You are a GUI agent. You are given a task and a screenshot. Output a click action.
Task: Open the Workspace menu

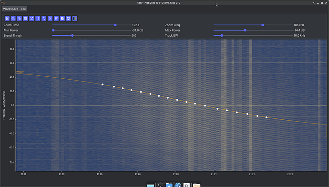pyautogui.click(x=10, y=9)
